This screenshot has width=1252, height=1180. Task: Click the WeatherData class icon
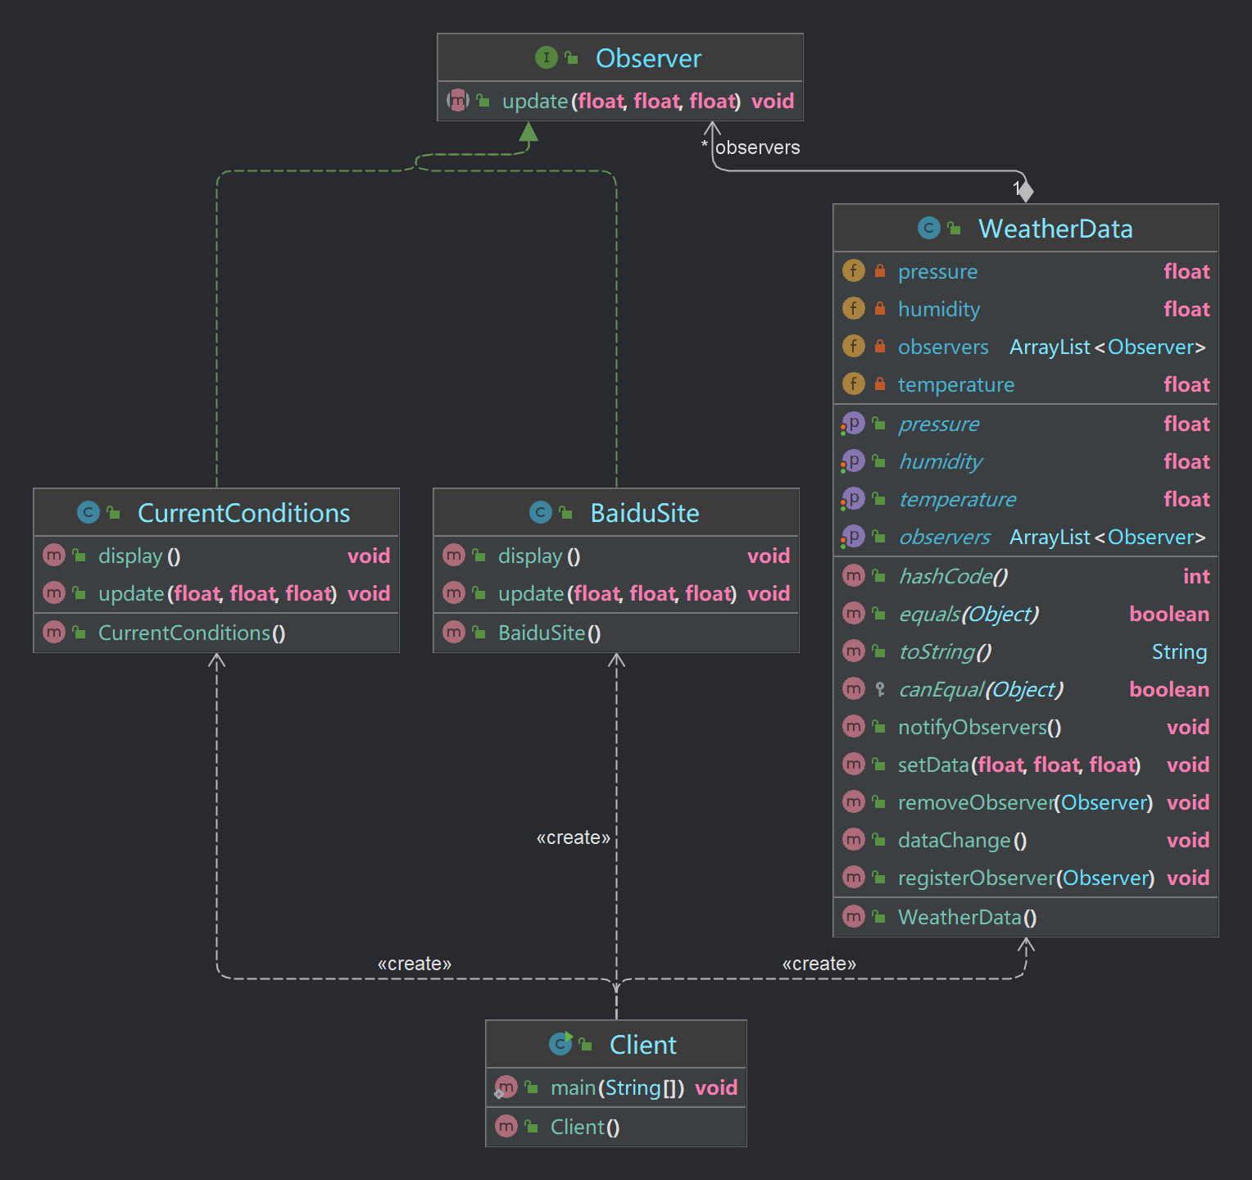click(928, 228)
